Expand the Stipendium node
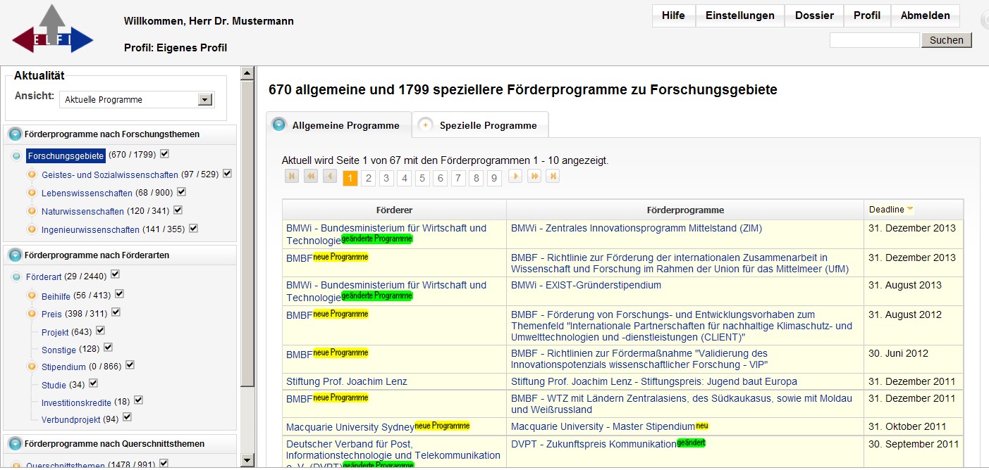989x470 pixels. click(32, 367)
